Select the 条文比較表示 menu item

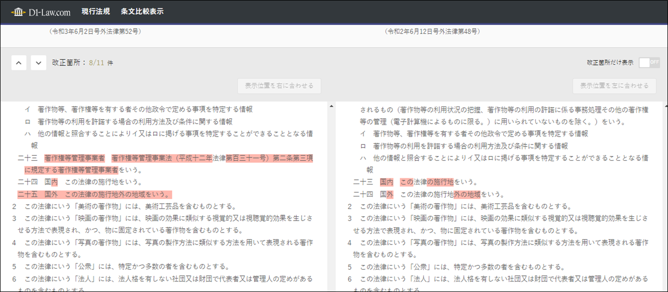click(x=142, y=11)
